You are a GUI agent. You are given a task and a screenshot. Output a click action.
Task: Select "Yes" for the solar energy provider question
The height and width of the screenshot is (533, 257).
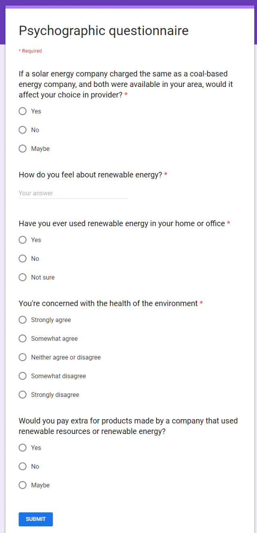[22, 111]
